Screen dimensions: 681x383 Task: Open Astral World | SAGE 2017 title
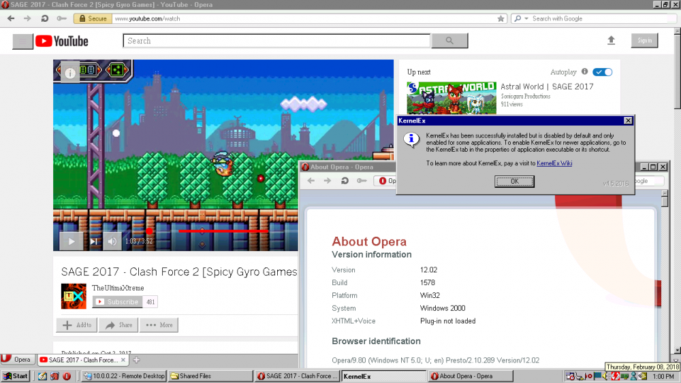(x=547, y=86)
